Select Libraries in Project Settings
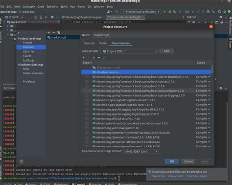 28,51
